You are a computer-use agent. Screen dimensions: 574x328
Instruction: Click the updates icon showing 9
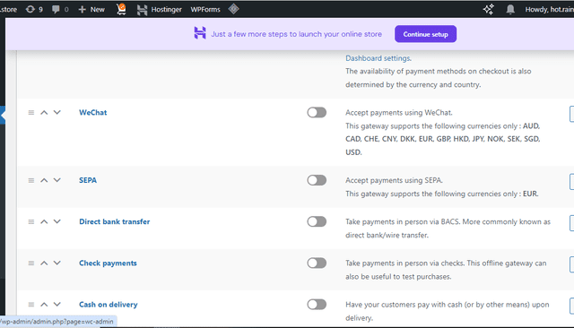click(30, 9)
